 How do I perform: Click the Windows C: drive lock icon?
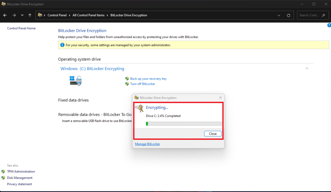point(76,81)
